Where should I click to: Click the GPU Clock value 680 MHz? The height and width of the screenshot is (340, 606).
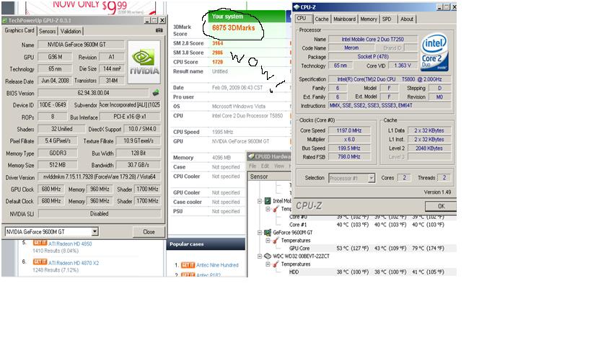coord(51,189)
